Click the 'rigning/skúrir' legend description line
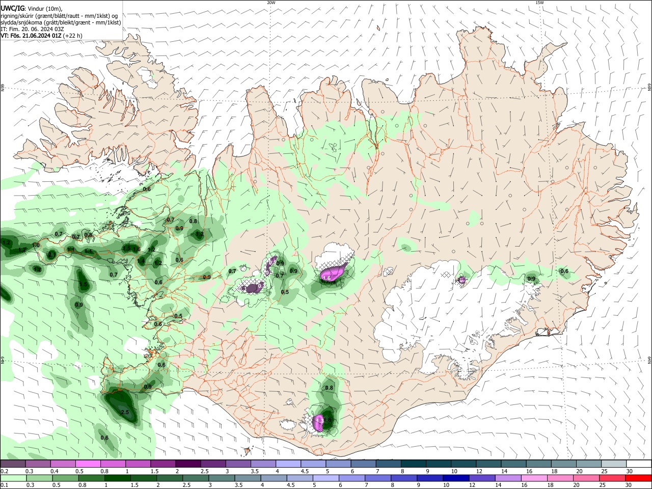The width and height of the screenshot is (652, 489). tap(59, 16)
